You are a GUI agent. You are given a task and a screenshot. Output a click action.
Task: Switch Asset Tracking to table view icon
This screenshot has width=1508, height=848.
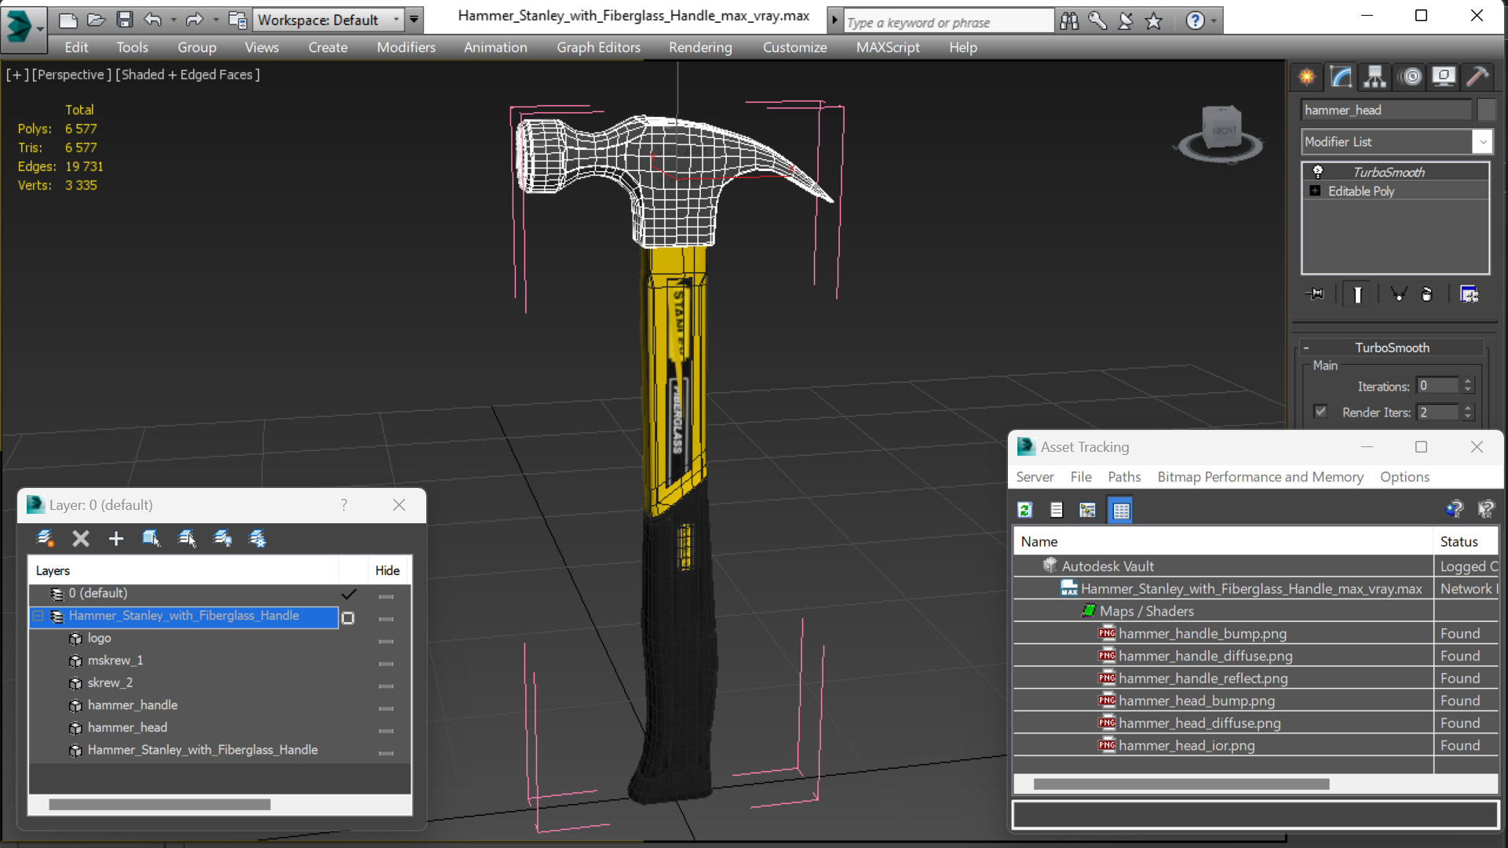pos(1121,510)
